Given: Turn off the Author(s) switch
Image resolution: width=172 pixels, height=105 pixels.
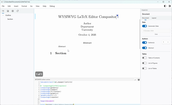Looking at the screenshot, I should click(145, 42).
